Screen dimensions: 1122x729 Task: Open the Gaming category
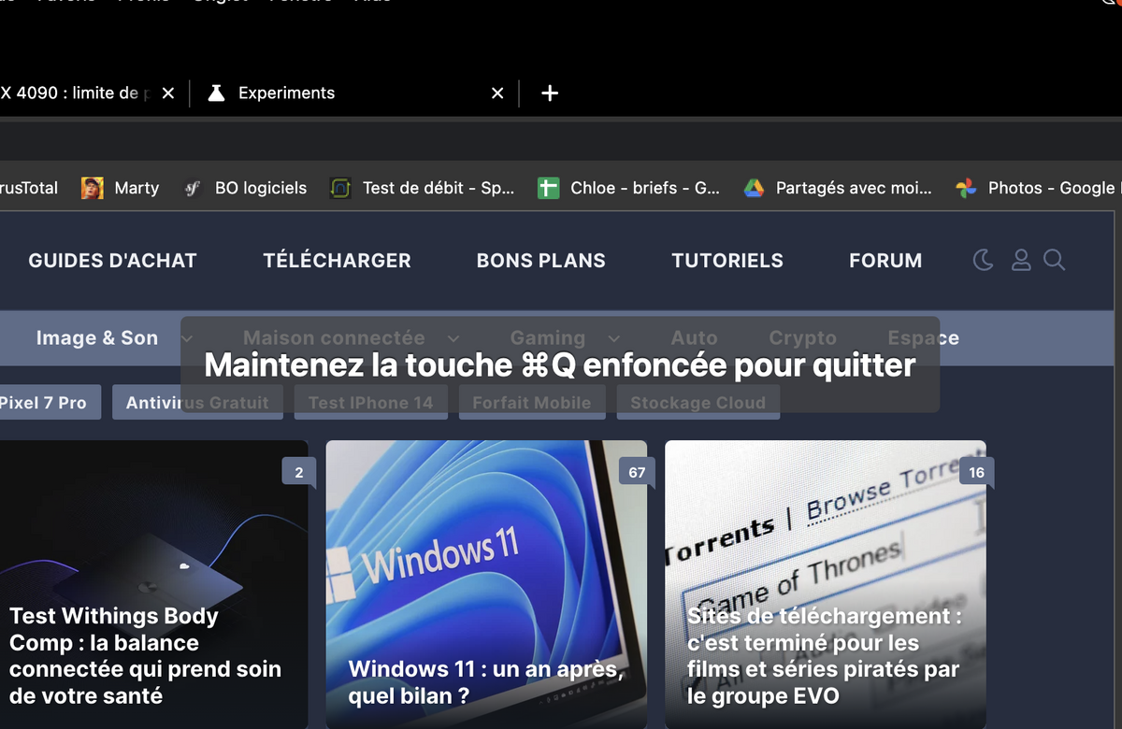(548, 338)
